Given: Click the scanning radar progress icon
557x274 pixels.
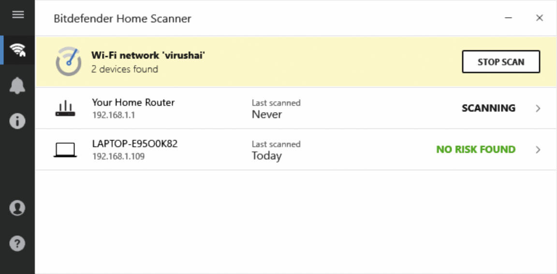Looking at the screenshot, I should pos(68,62).
